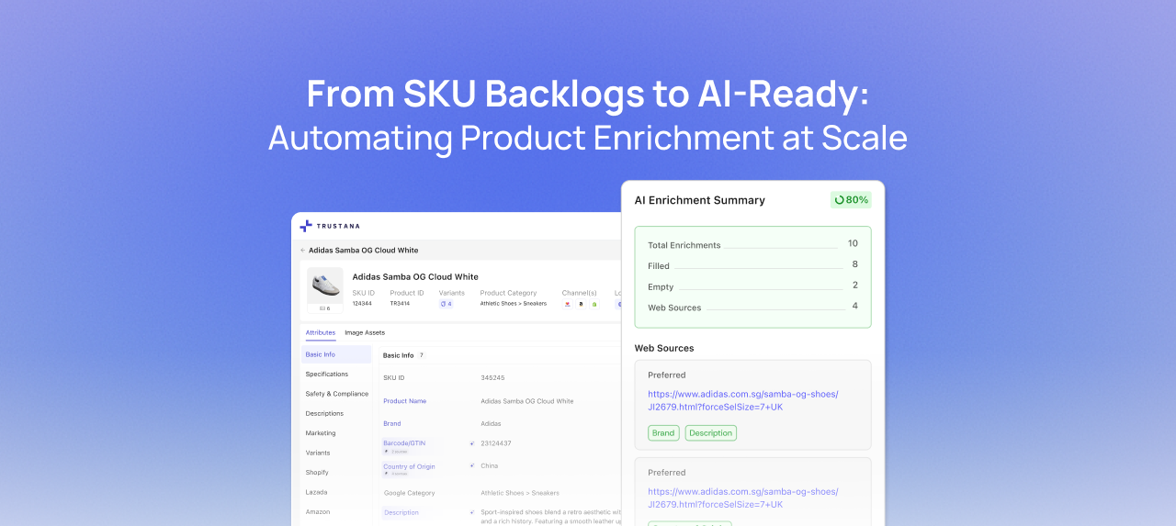Click the Brand attribute label in Basic Info

coord(392,423)
